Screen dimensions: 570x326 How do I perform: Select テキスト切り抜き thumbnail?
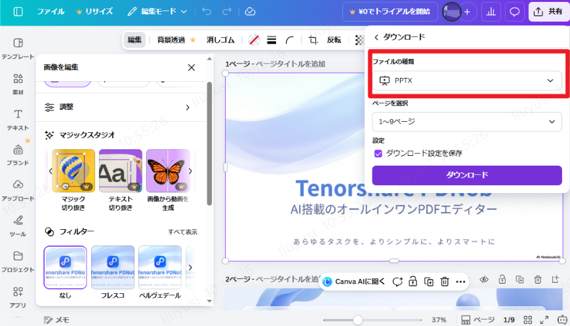(x=121, y=171)
